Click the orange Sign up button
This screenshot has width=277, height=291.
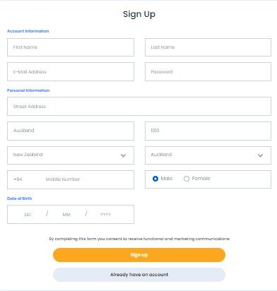click(139, 255)
